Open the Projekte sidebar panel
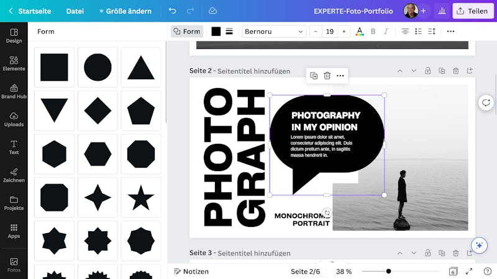This screenshot has height=279, width=497. click(x=14, y=203)
